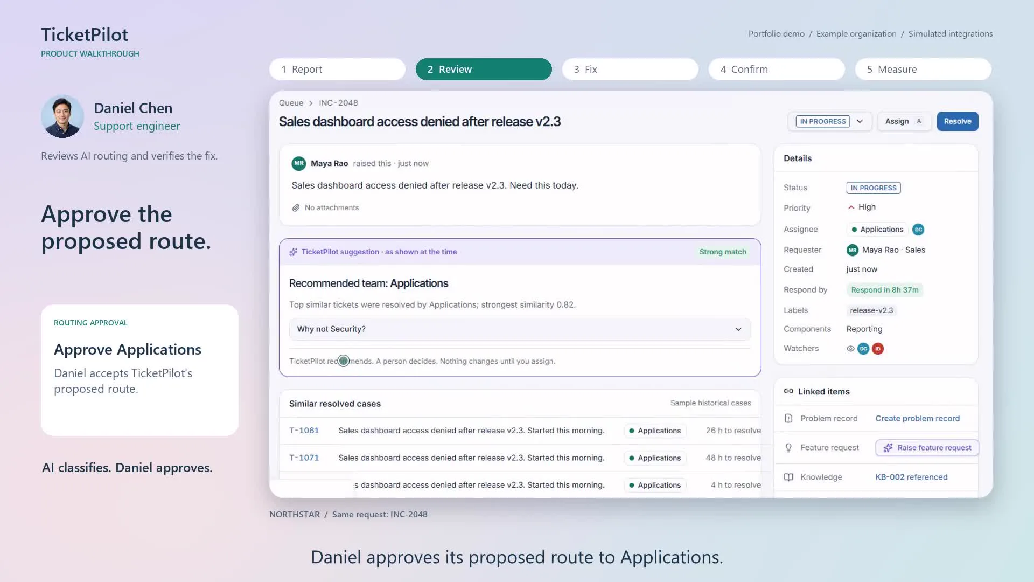Viewport: 1034px width, 582px height.
Task: Click the Knowledge book icon
Action: point(788,477)
